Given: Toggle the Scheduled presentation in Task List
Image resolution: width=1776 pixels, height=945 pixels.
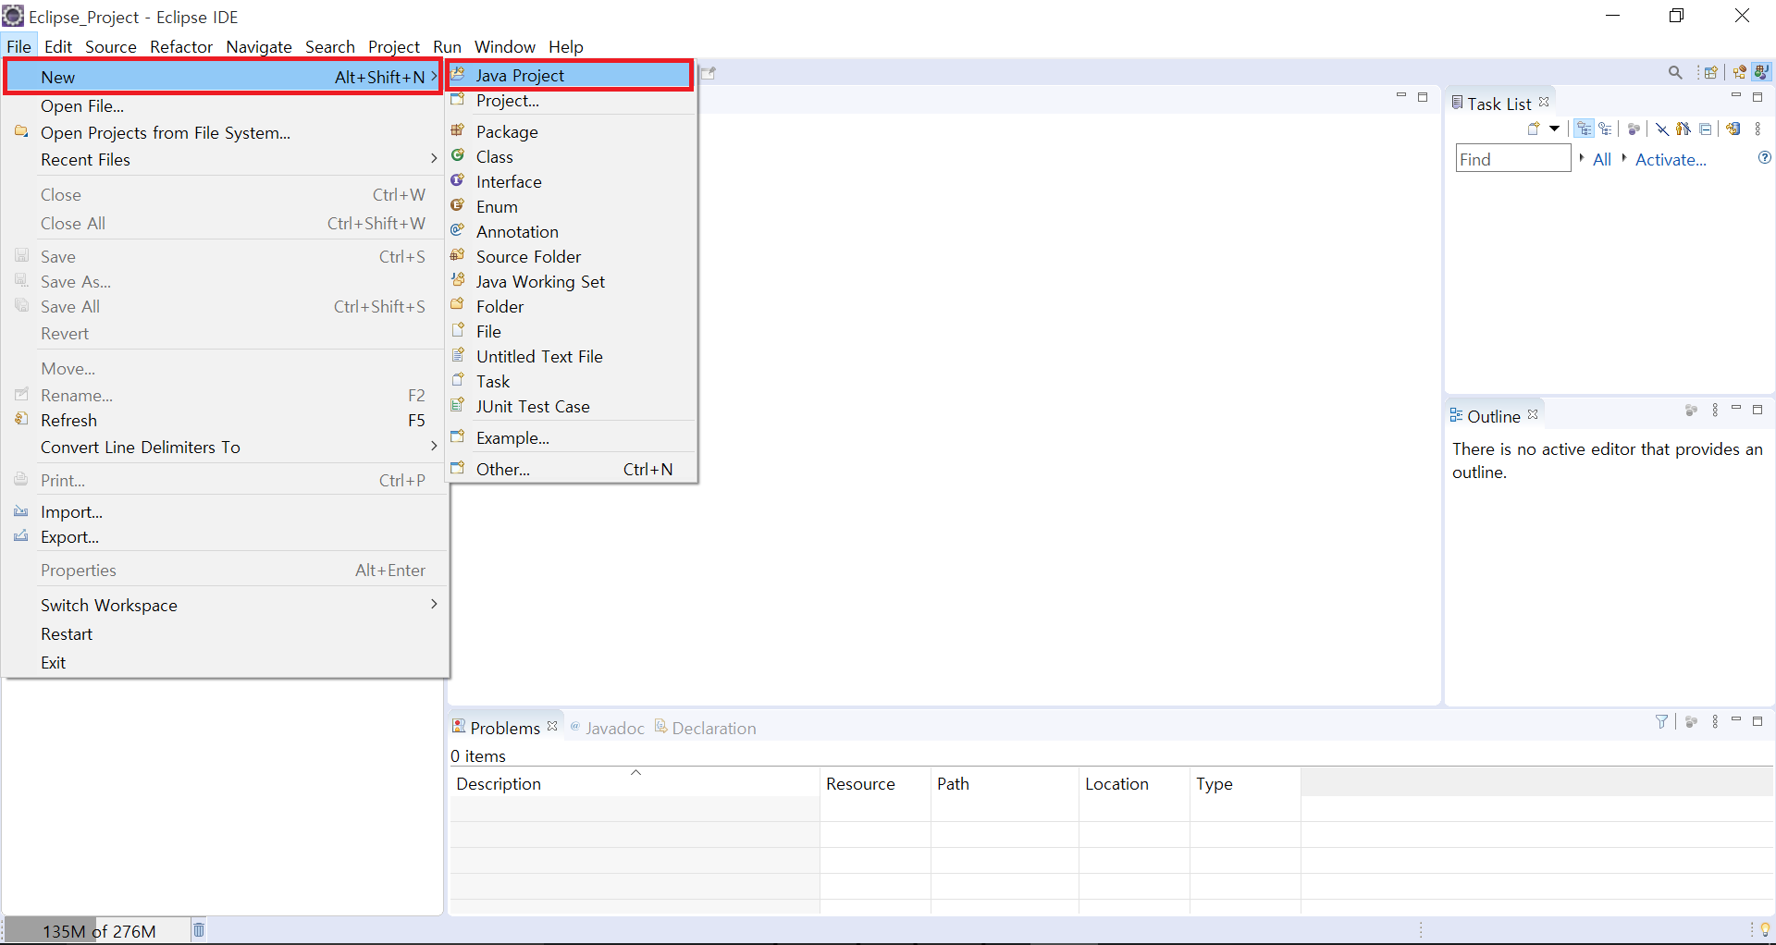Looking at the screenshot, I should (1605, 129).
